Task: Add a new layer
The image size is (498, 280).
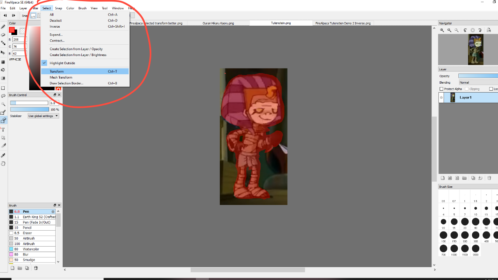Action: [443, 178]
